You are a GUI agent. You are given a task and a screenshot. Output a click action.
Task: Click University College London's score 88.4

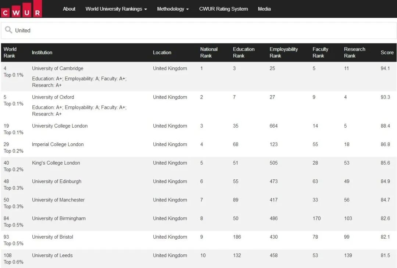tap(385, 126)
